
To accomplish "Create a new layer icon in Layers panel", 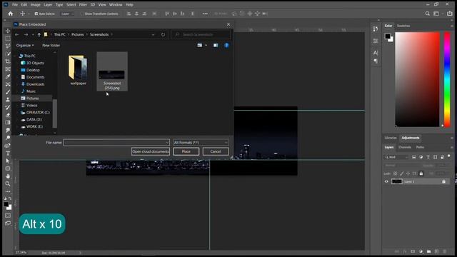I will (436, 251).
